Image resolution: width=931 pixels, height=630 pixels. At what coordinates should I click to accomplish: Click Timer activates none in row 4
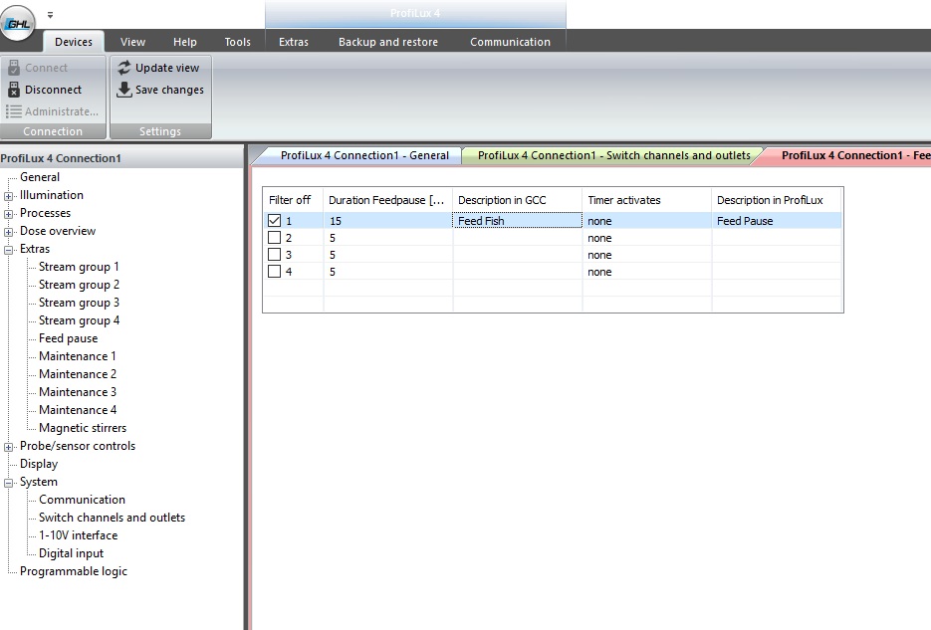click(x=599, y=272)
